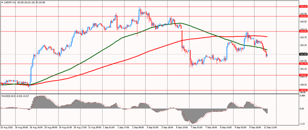Image resolution: width=308 pixels, height=130 pixels.
Task: Click the 7 Sep 02:00 time axis label
Action: (x=196, y=127)
